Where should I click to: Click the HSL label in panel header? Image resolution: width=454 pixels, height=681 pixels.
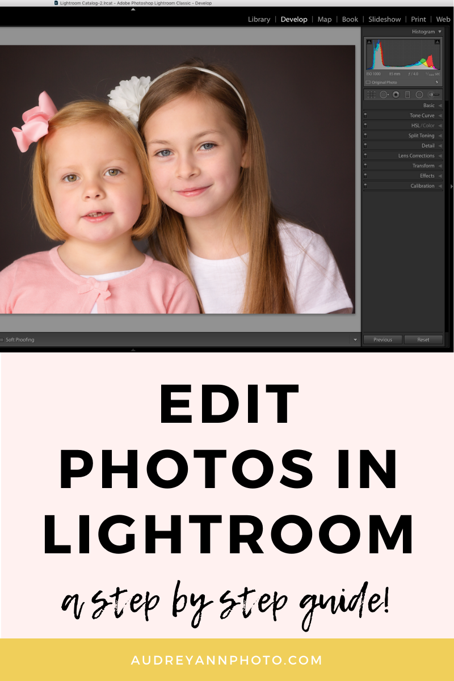[x=416, y=125]
